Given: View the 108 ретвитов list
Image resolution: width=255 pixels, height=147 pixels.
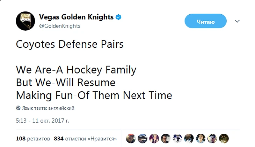Looking at the screenshot, I should [x=33, y=138].
